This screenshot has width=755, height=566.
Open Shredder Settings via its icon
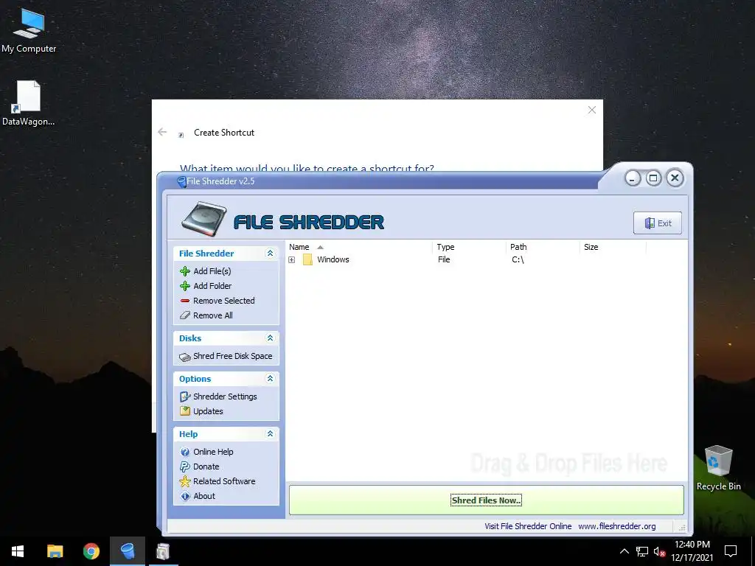coord(185,396)
